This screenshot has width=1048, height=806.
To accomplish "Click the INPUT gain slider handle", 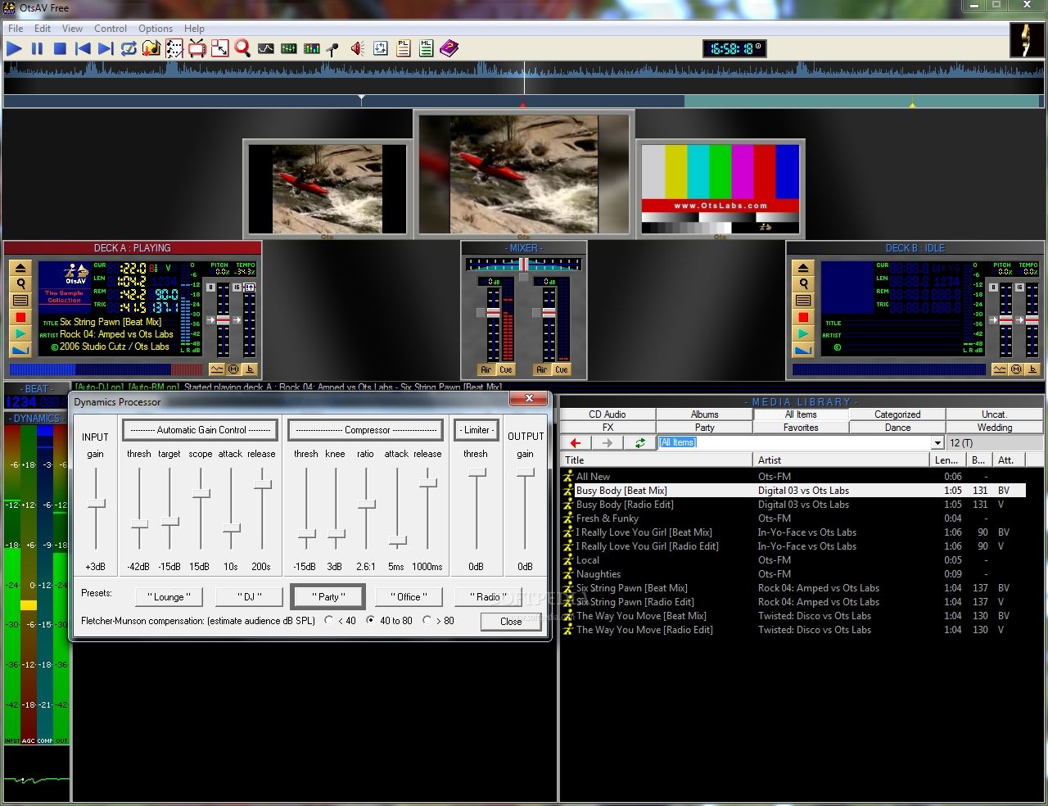I will click(x=97, y=504).
